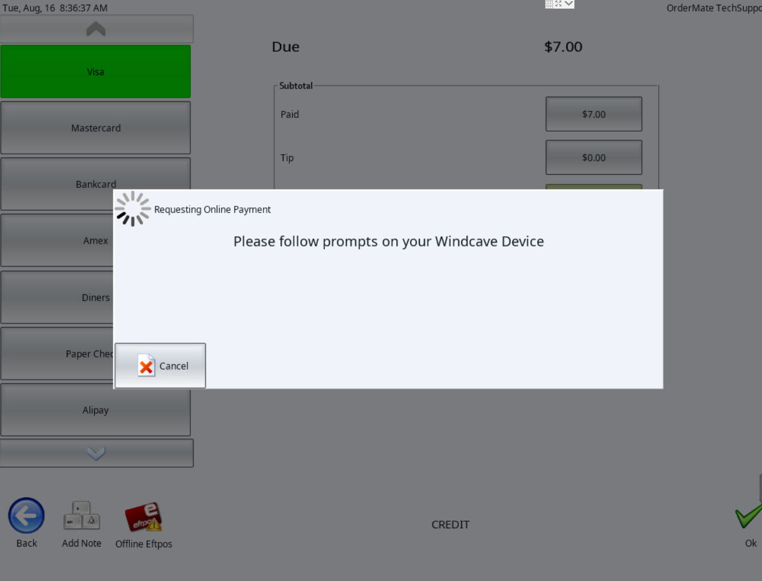Viewport: 762px width, 581px height.
Task: Click the red X Cancel icon
Action: coord(146,365)
